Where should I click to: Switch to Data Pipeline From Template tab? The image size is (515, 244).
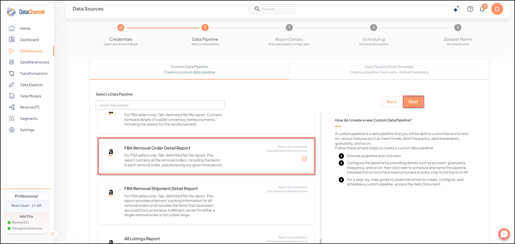389,69
